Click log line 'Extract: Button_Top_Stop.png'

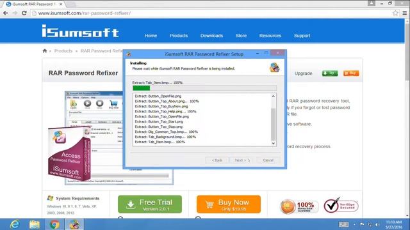(x=159, y=126)
